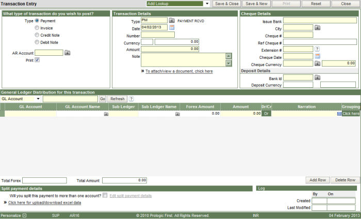The width and height of the screenshot is (361, 219).
Task: Open the AR Account lookup icon
Action: (x=67, y=53)
